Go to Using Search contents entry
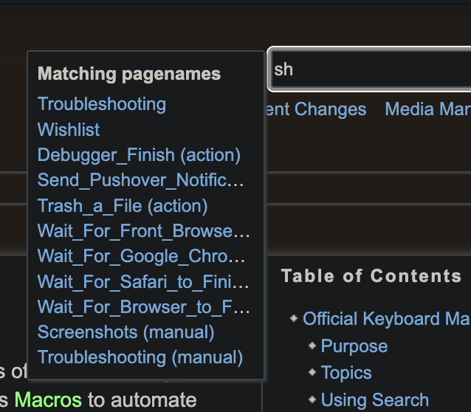 click(x=374, y=400)
